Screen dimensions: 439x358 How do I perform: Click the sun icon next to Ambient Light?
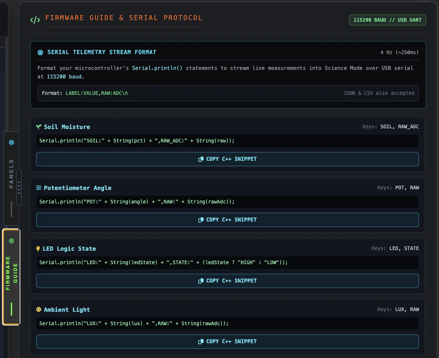click(39, 309)
